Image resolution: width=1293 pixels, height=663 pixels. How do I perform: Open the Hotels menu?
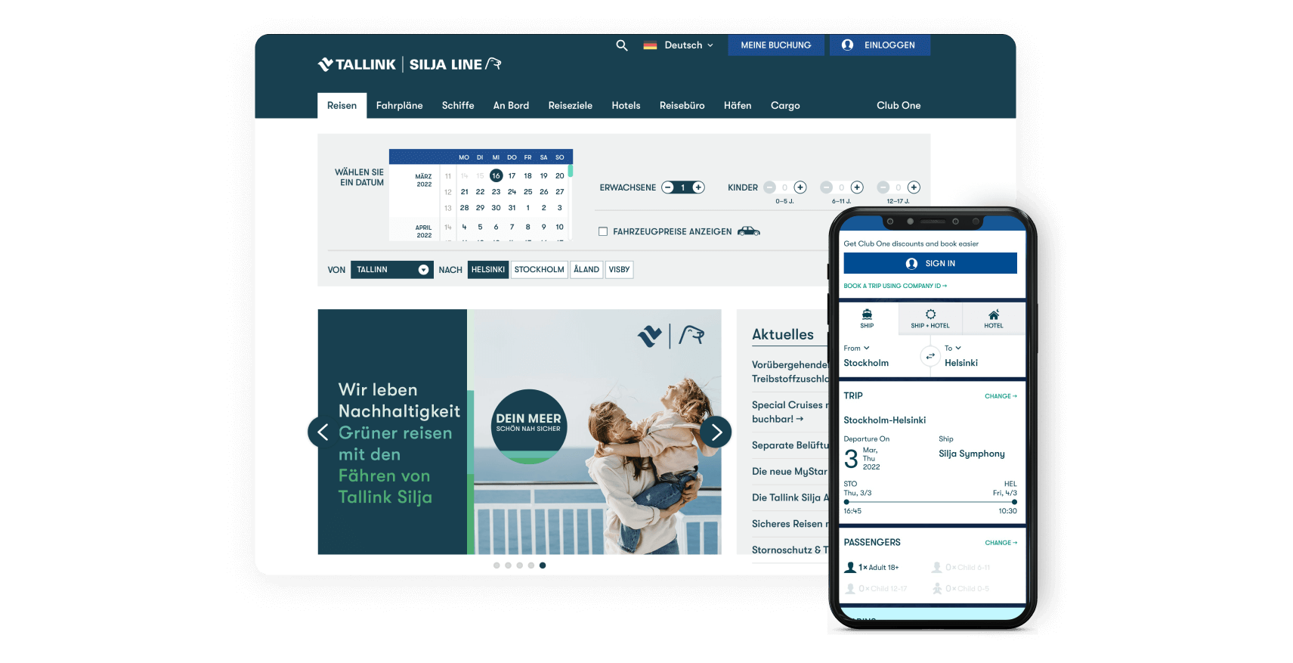[x=626, y=106]
